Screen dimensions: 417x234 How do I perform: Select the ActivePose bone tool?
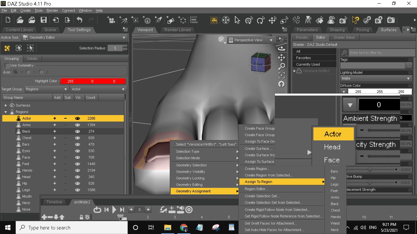(x=296, y=20)
